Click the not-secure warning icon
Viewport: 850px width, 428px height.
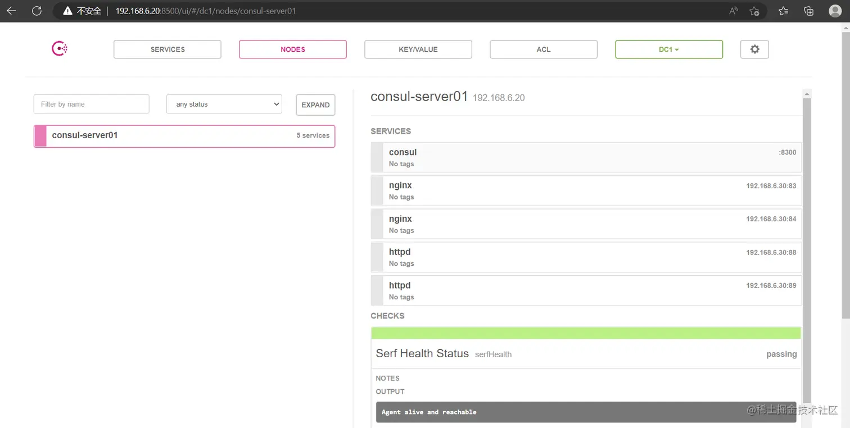click(67, 11)
